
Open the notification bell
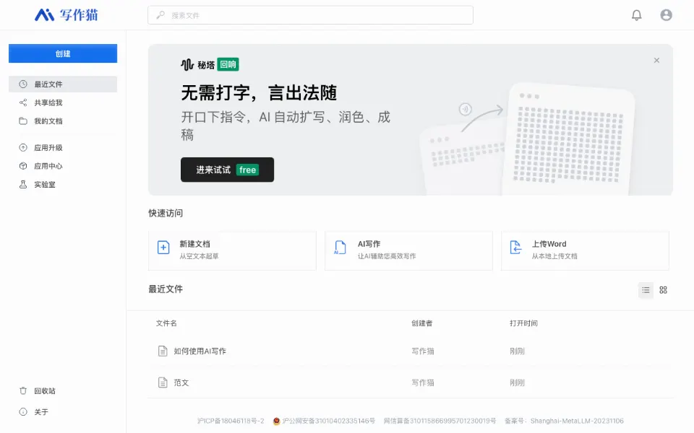636,15
